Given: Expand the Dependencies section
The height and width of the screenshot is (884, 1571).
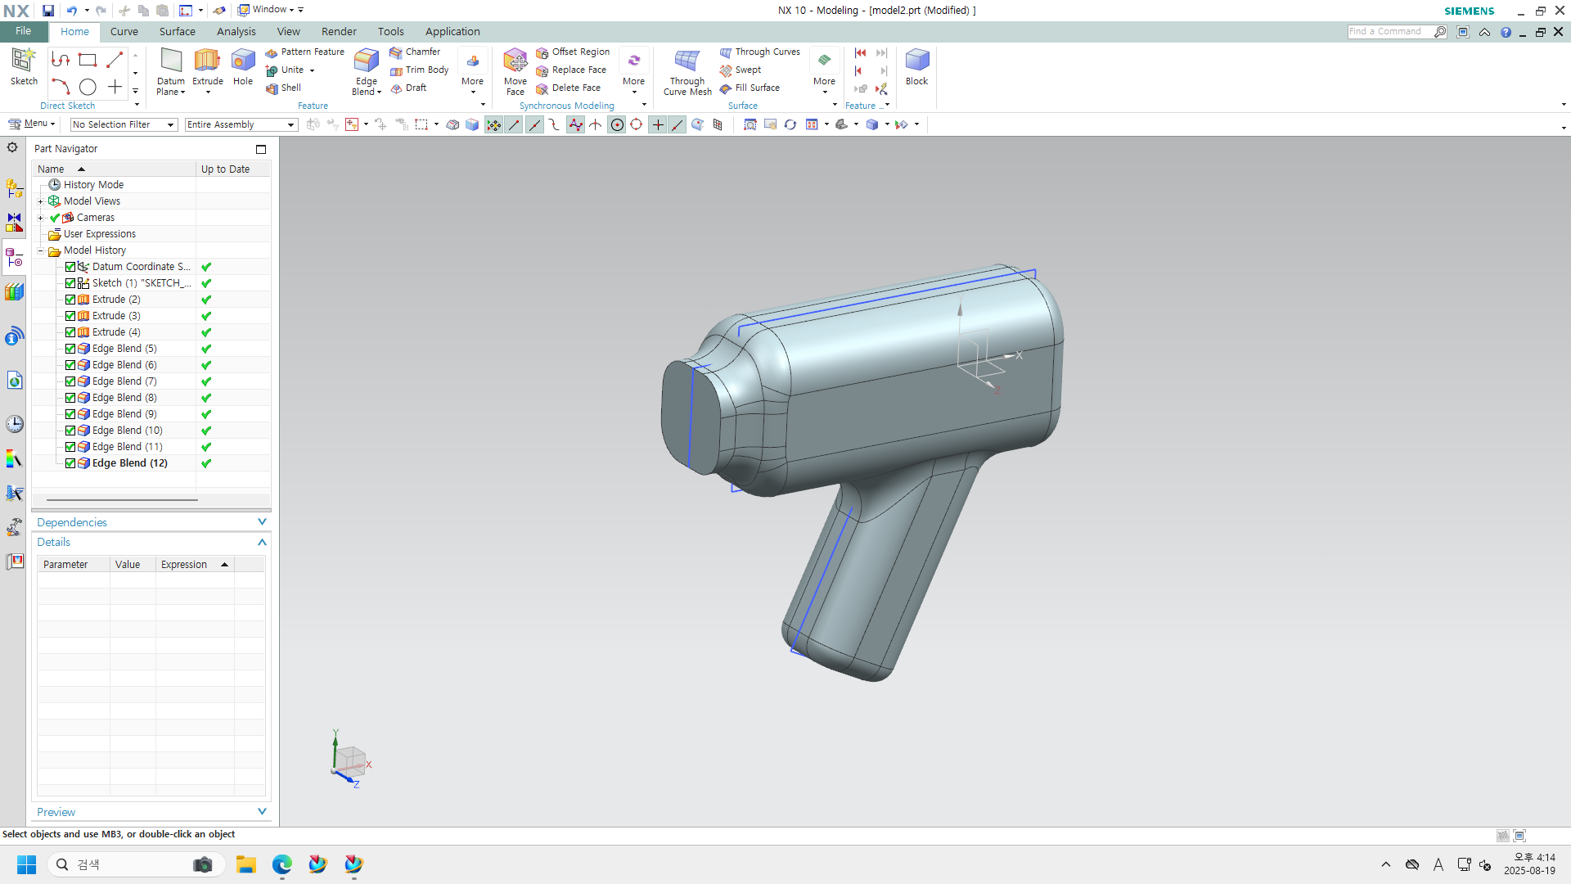Looking at the screenshot, I should 151,522.
